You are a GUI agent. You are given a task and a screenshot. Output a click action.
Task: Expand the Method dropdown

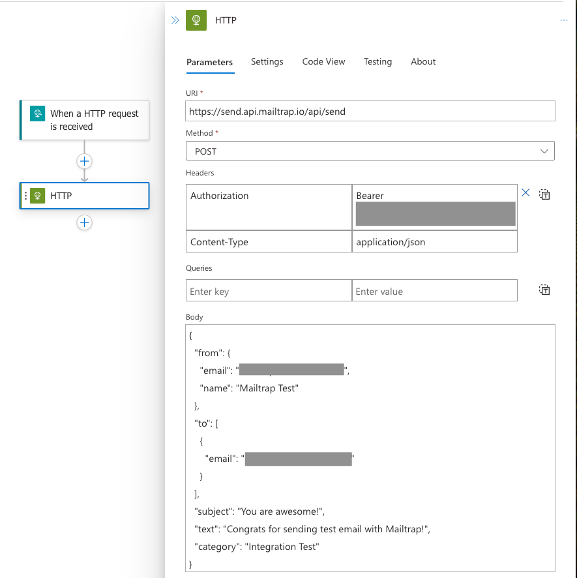pos(370,151)
